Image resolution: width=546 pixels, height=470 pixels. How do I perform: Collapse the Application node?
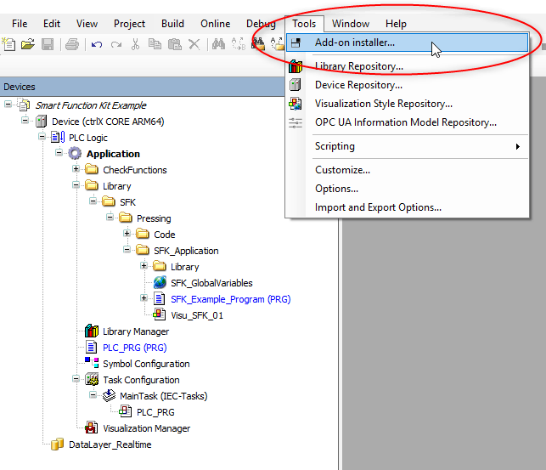pyautogui.click(x=59, y=153)
